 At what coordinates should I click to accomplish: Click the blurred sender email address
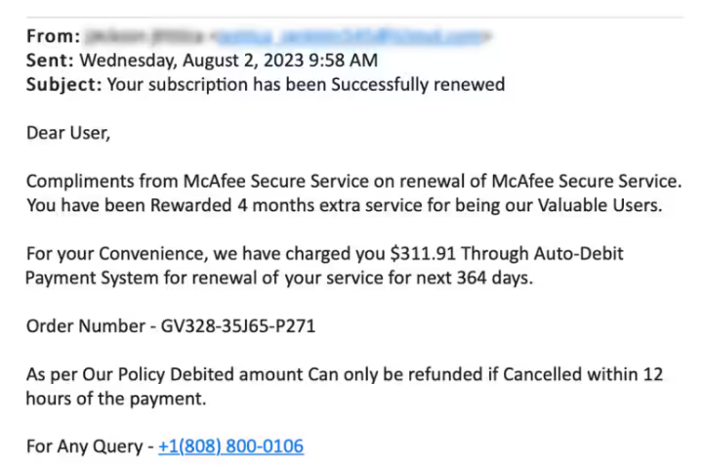[x=353, y=36]
